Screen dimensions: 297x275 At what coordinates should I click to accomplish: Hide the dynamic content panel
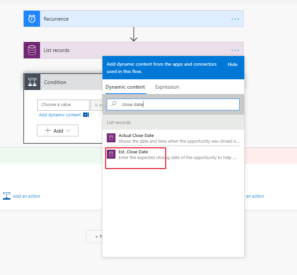[232, 64]
